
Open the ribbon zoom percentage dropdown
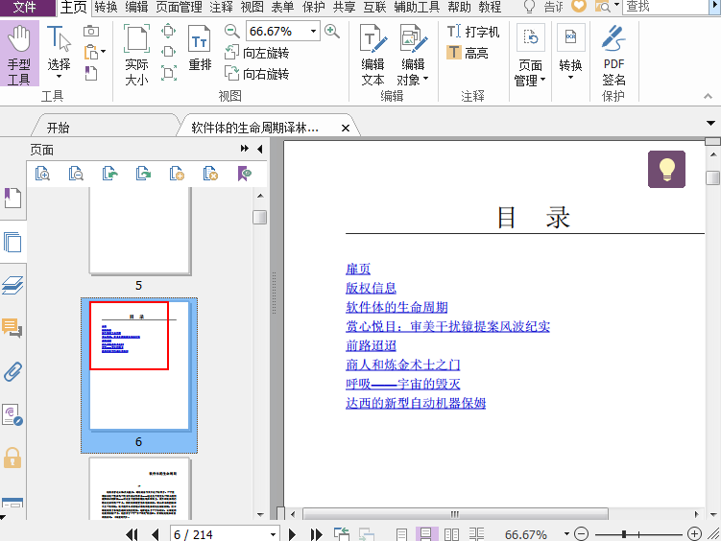(x=313, y=32)
